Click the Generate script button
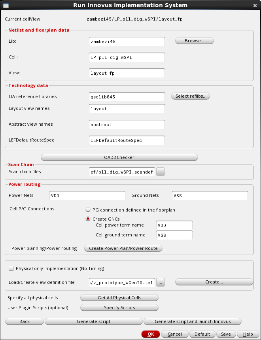Screen dimensions: 261x340 pyautogui.click(x=94, y=321)
